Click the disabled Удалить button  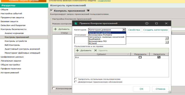click(x=101, y=50)
